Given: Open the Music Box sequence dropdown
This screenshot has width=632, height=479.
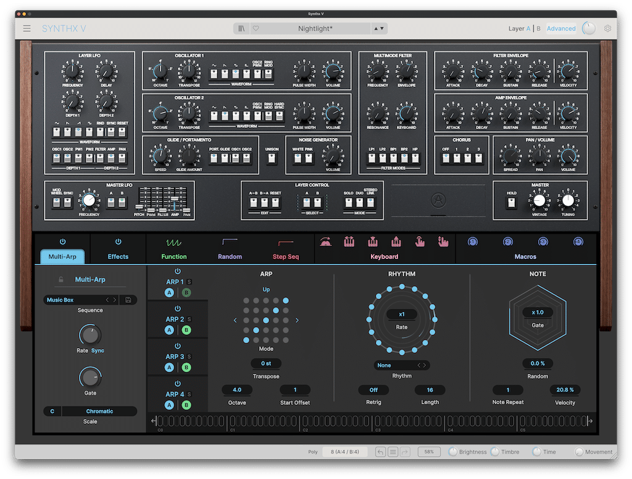Looking at the screenshot, I should pyautogui.click(x=75, y=300).
